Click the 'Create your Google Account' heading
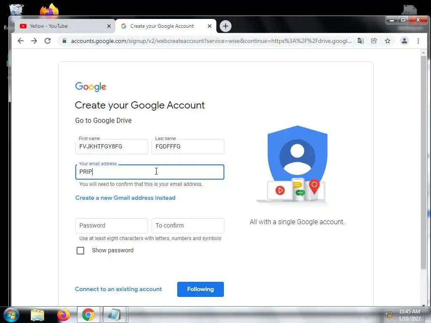The image size is (431, 323). (140, 106)
